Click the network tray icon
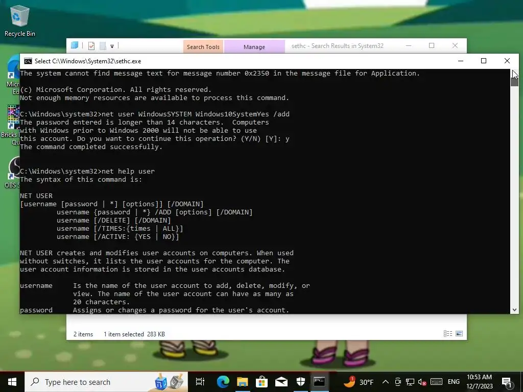Image resolution: width=523 pixels, height=392 pixels. coord(410,382)
